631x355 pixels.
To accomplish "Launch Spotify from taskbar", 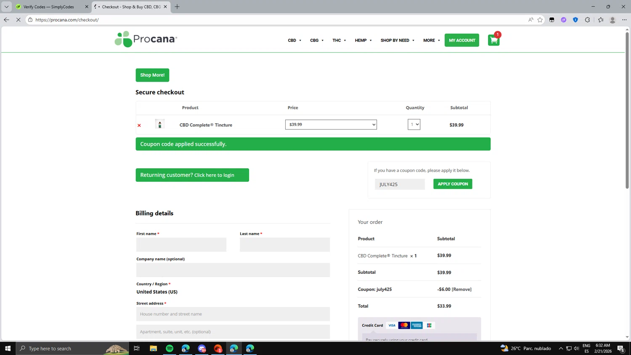I will [170, 348].
